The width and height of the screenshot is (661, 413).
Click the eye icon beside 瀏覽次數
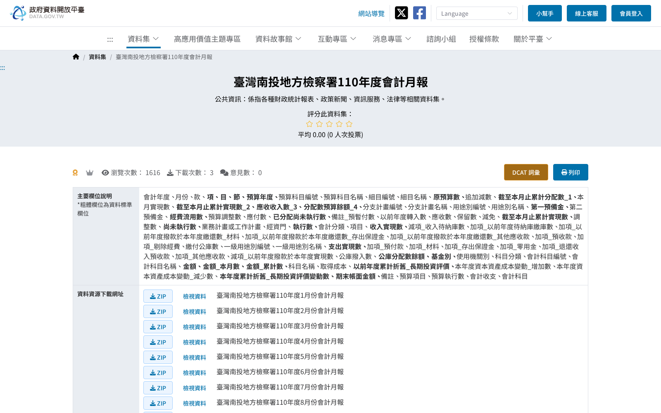pos(105,173)
